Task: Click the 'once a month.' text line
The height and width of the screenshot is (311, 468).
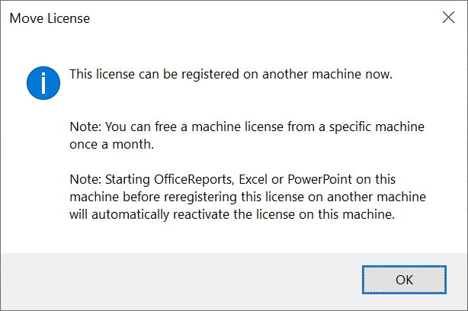Action: pos(106,143)
